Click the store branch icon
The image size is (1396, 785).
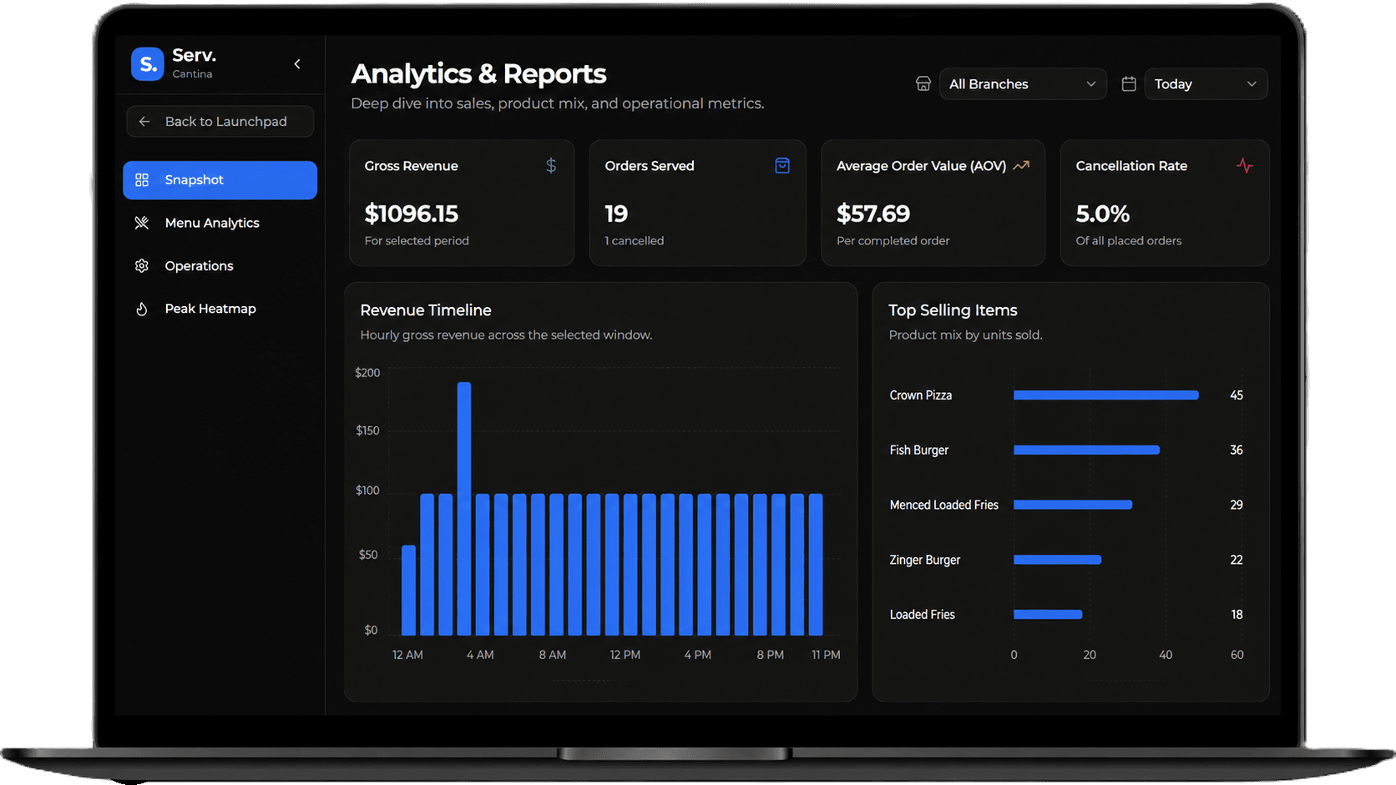[923, 83]
